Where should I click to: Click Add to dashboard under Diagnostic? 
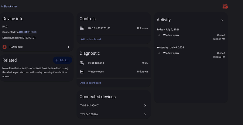point(91,83)
